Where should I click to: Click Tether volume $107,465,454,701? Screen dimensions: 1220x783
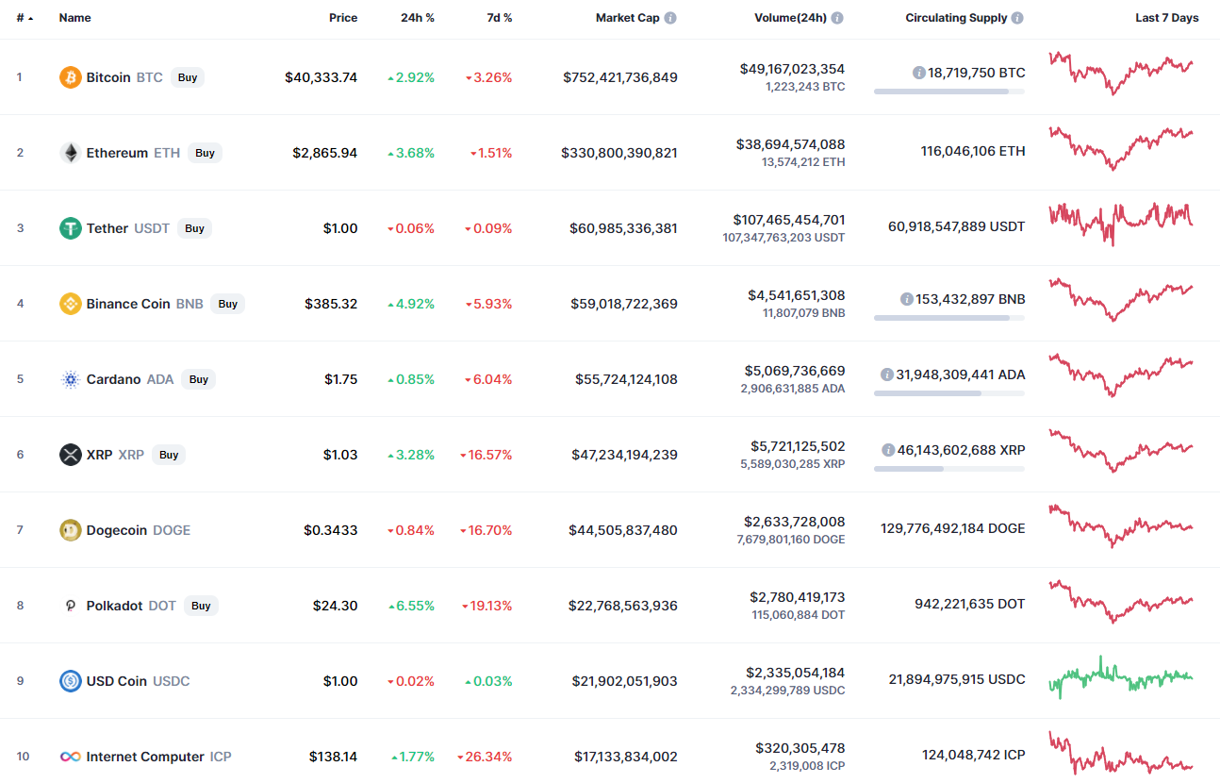789,220
